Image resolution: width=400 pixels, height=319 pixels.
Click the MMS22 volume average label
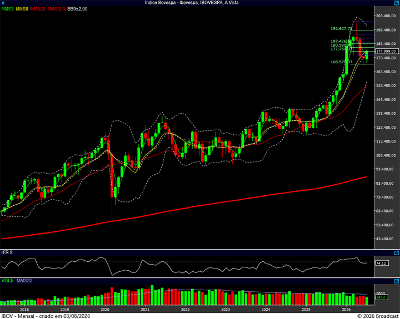pos(24,281)
